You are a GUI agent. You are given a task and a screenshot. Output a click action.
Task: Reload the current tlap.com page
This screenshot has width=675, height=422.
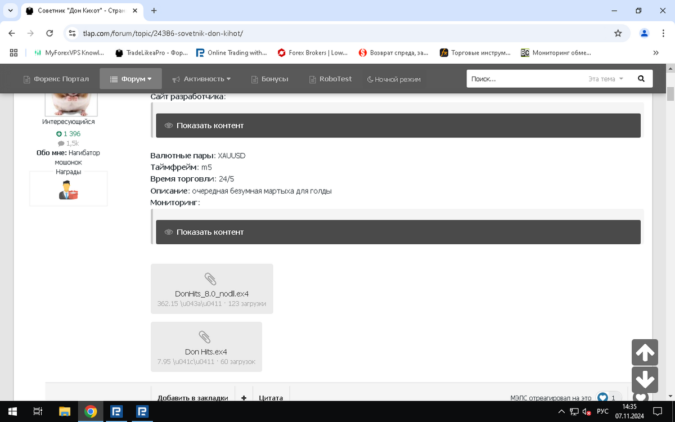point(49,33)
